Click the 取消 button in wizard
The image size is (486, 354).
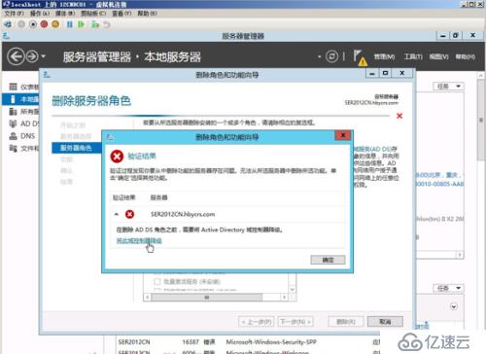[385, 322]
